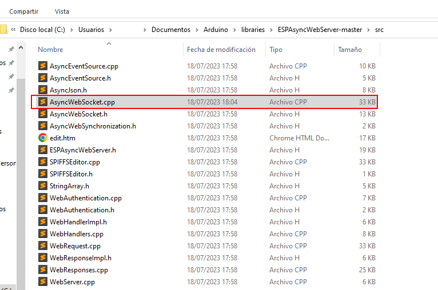Click the first pin icon in the sidebar
The height and width of the screenshot is (290, 438).
point(11,50)
